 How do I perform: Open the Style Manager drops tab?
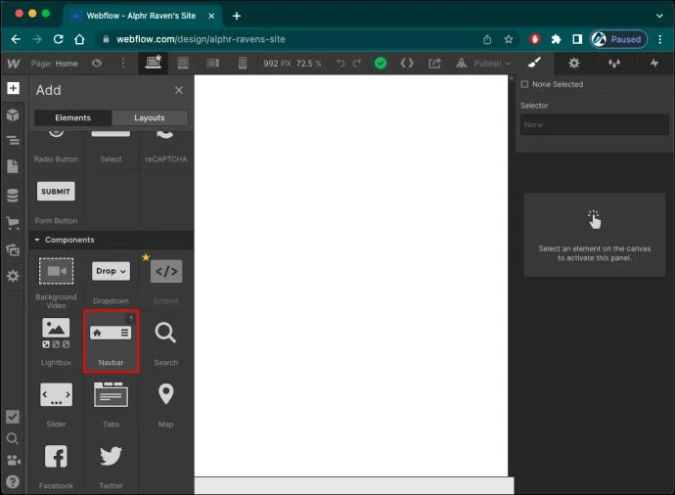click(614, 64)
